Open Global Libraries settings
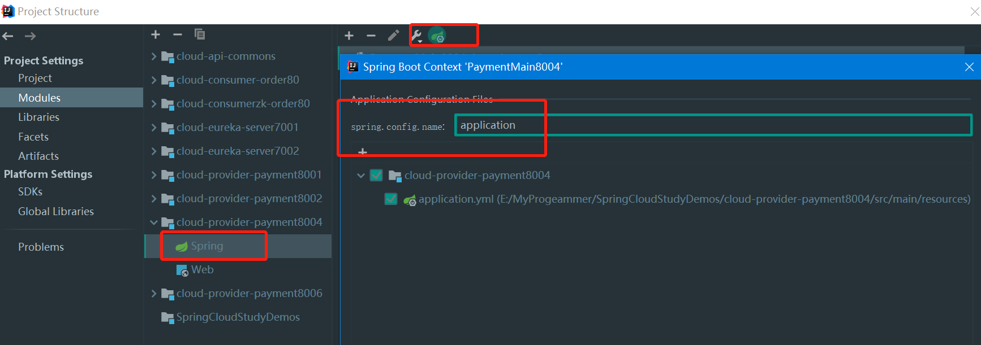The image size is (981, 345). [x=56, y=212]
